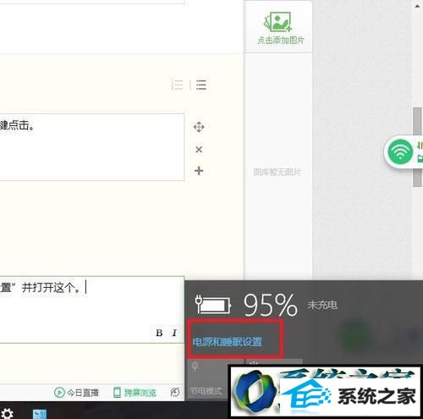Image resolution: width=423 pixels, height=419 pixels.
Task: Open 今日直播 in browser status bar
Action: 76,393
